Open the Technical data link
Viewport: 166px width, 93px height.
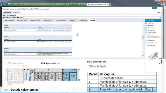(x=151, y=30)
